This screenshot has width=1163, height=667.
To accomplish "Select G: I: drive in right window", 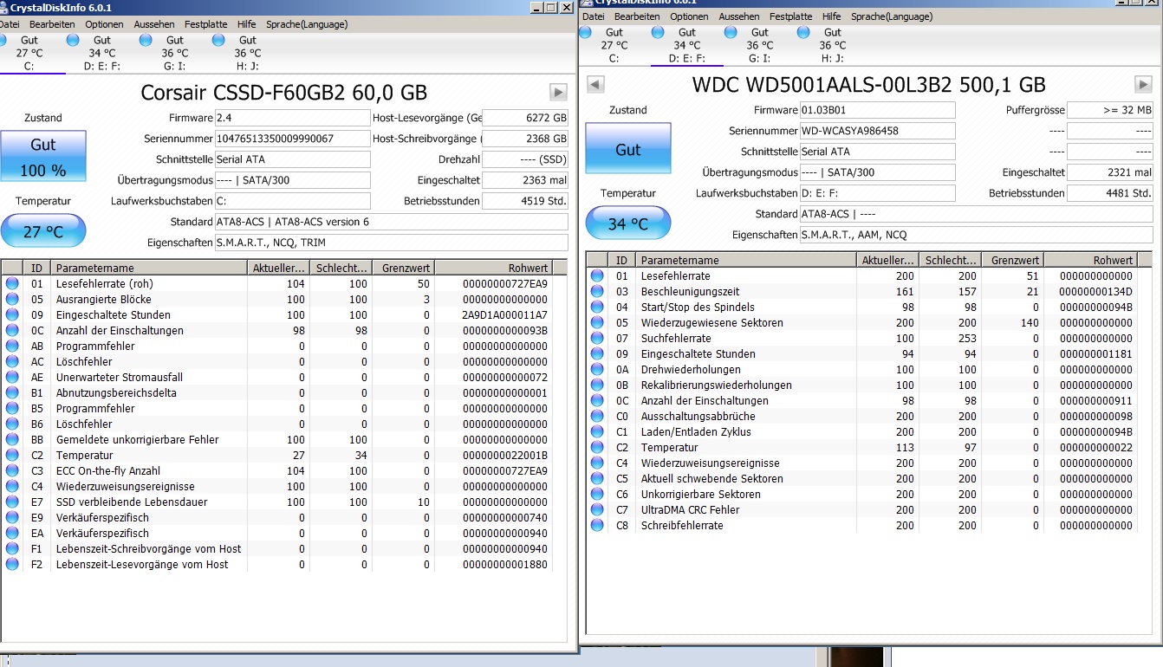I will 759,45.
